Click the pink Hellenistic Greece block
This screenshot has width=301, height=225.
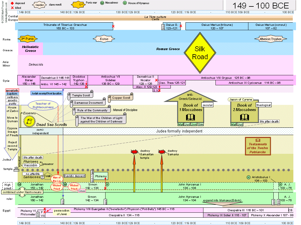(x=30, y=49)
